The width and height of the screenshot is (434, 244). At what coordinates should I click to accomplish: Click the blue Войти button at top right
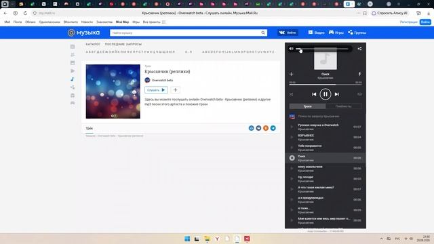(x=425, y=22)
